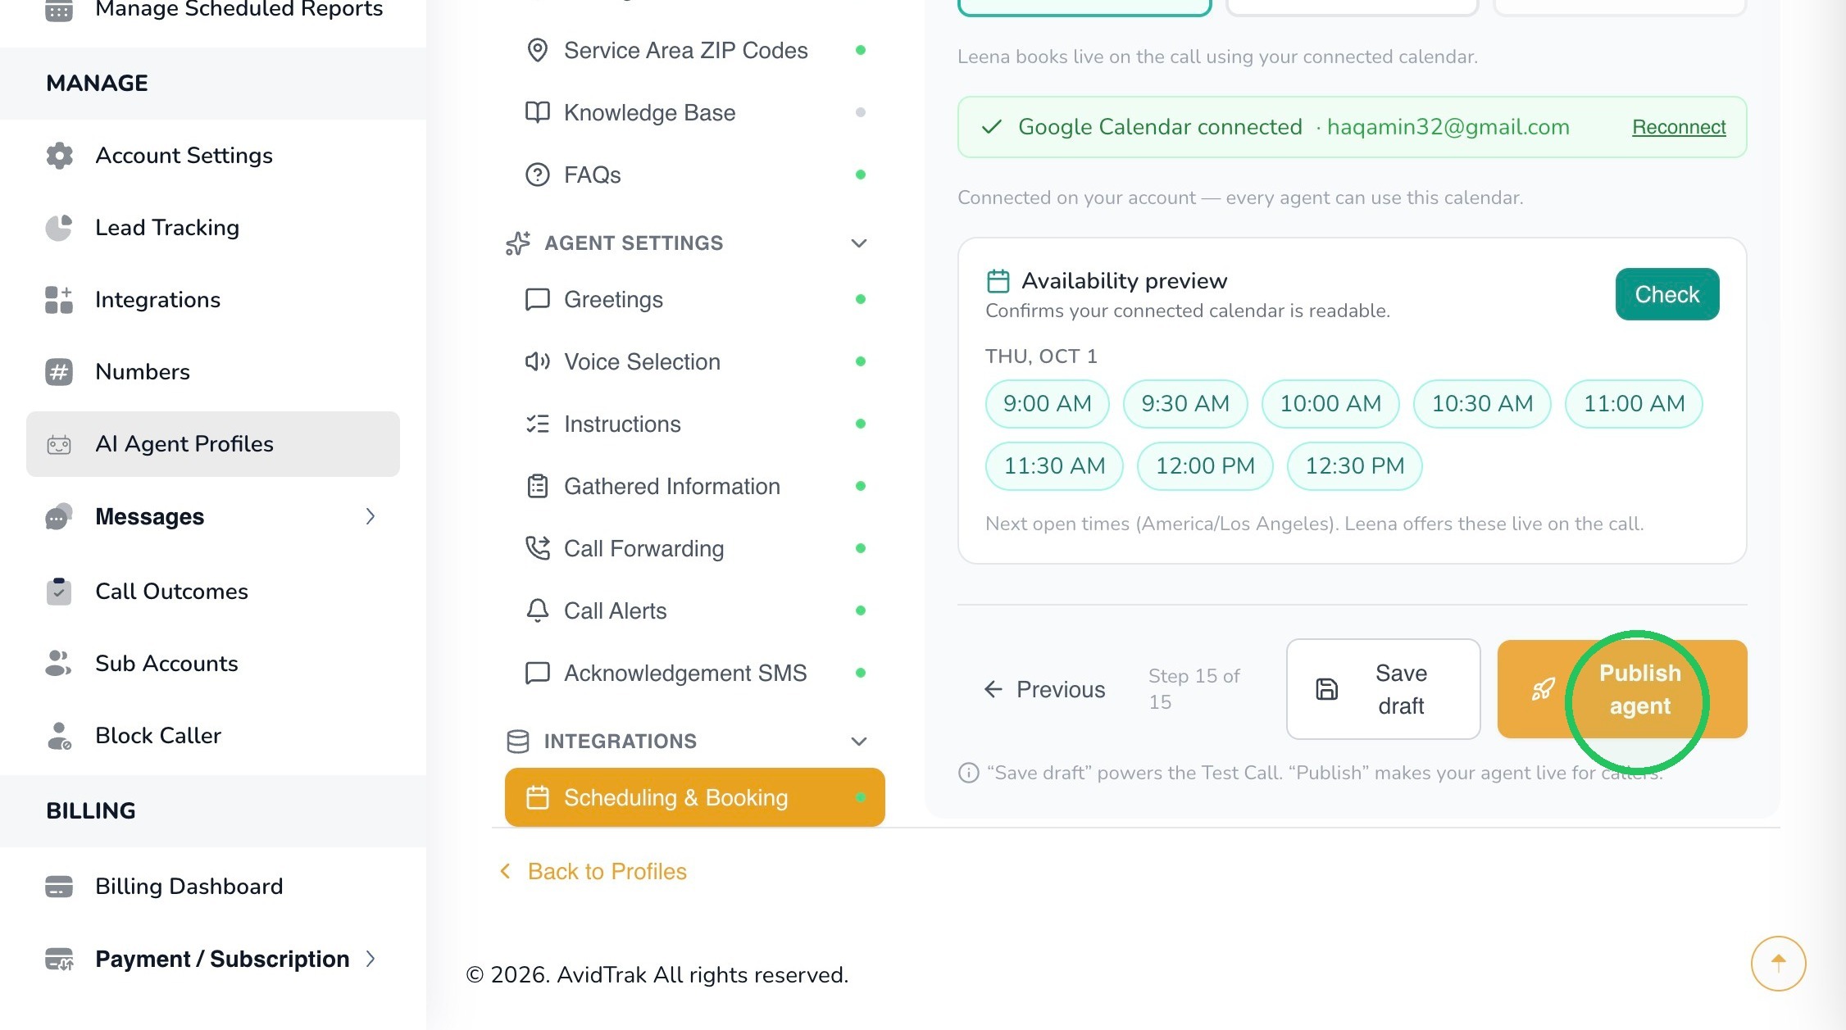The image size is (1846, 1030).
Task: Click the Knowledge Base book icon
Action: pyautogui.click(x=537, y=113)
